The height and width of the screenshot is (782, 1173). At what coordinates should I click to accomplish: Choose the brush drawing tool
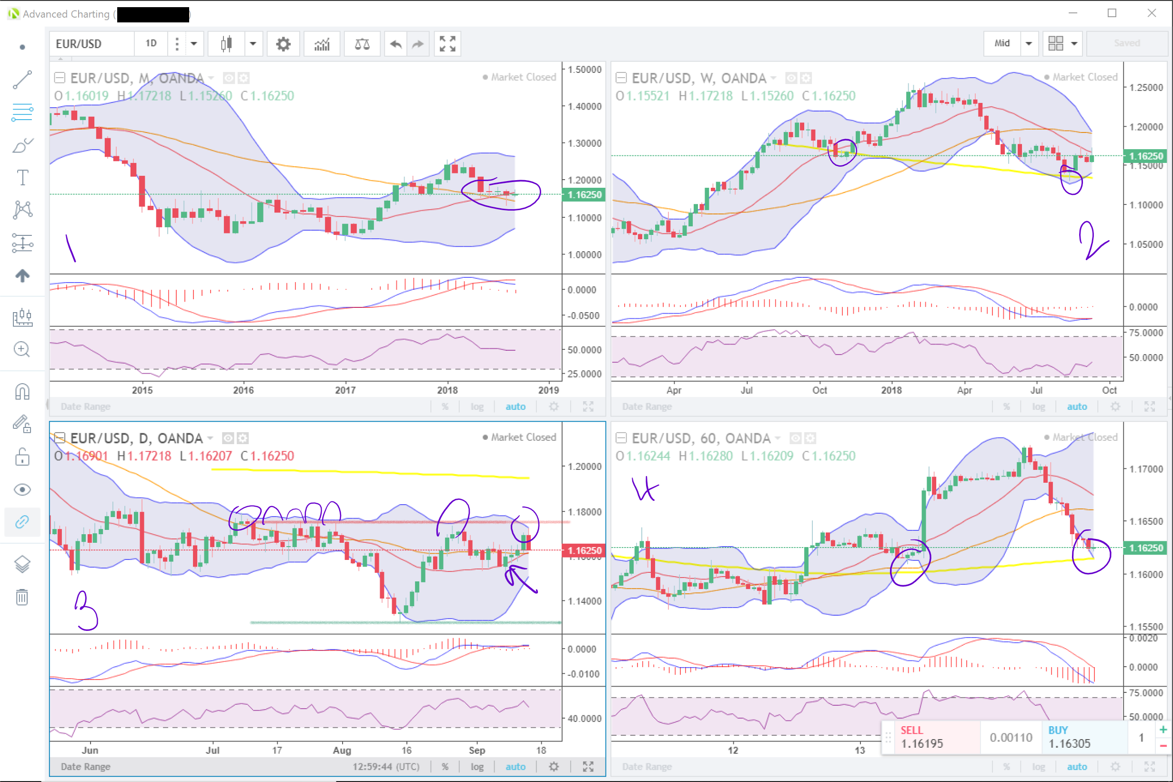[22, 146]
